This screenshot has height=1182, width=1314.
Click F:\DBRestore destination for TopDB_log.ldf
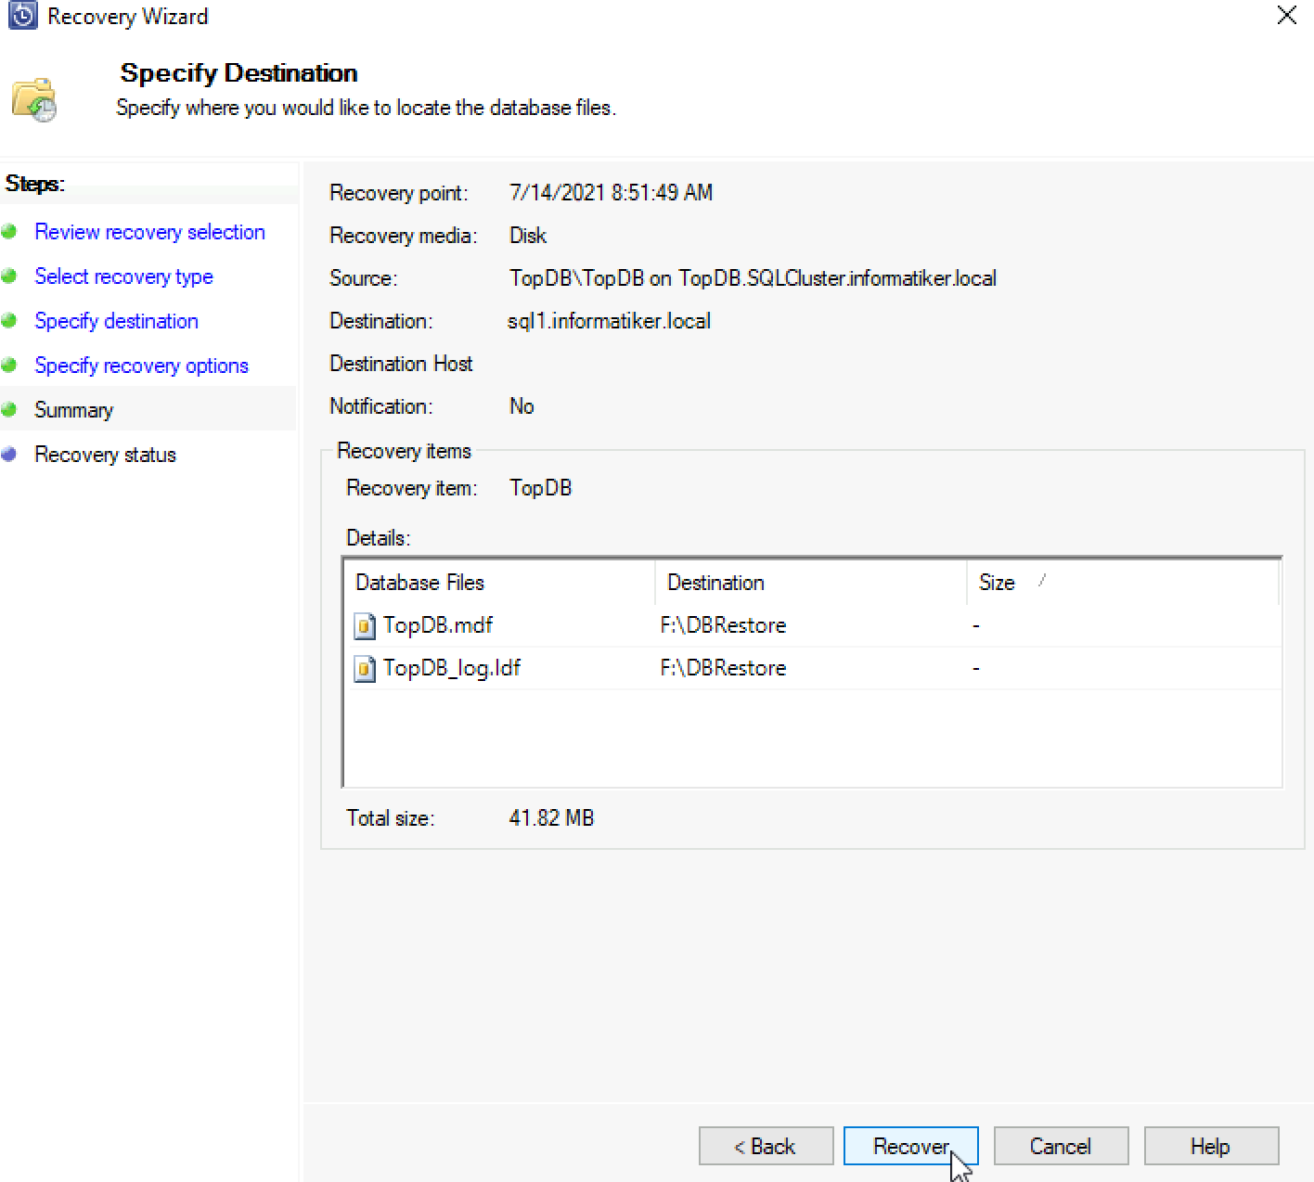coord(723,668)
